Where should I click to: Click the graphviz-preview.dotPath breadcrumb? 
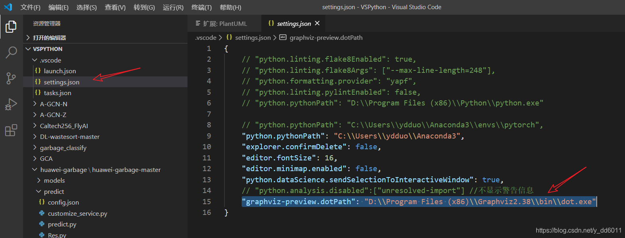pyautogui.click(x=326, y=37)
